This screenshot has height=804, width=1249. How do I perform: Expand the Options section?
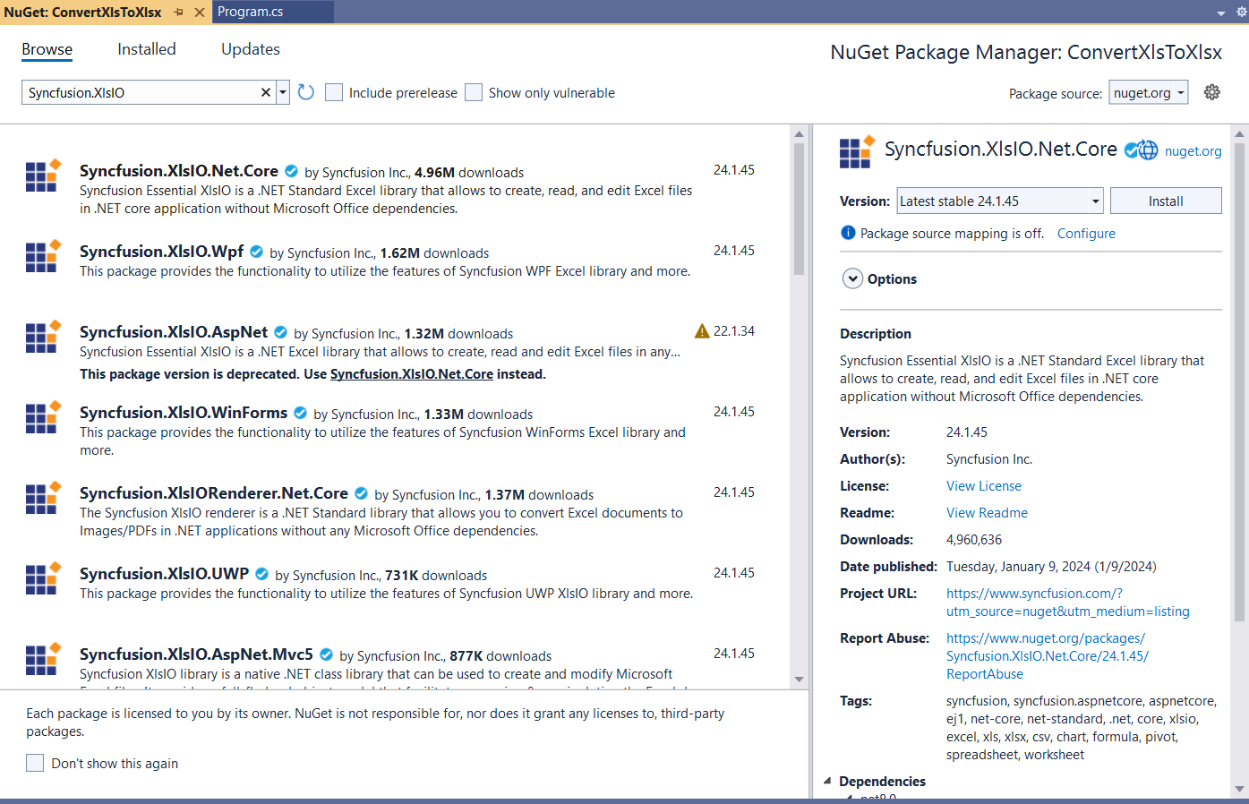coord(852,278)
